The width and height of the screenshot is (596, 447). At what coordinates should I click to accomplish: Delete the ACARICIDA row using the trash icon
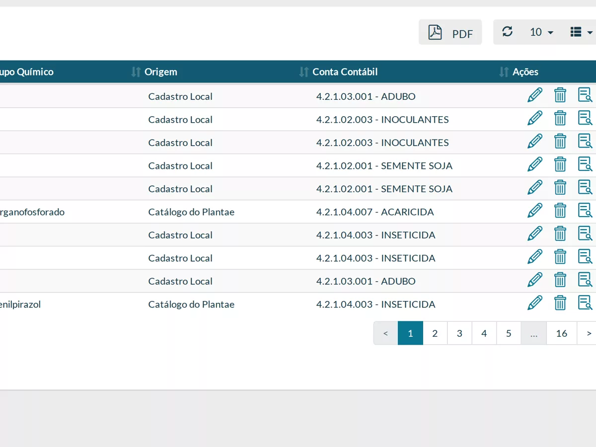pyautogui.click(x=560, y=211)
